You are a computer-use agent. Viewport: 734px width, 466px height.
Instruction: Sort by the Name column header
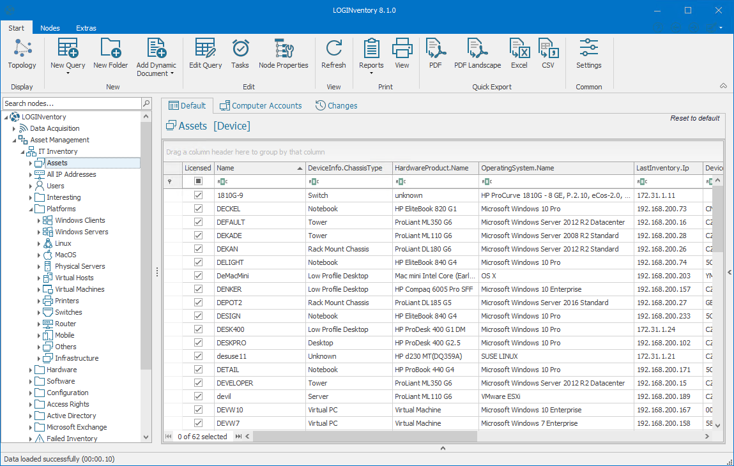[x=259, y=168]
